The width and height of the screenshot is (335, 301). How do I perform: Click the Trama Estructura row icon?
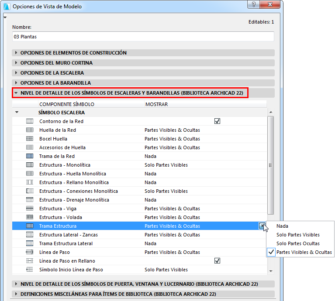pyautogui.click(x=30, y=226)
